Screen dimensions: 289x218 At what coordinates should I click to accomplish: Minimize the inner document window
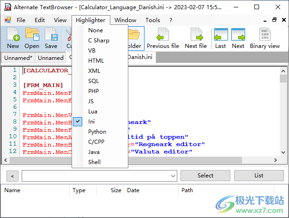click(x=265, y=20)
